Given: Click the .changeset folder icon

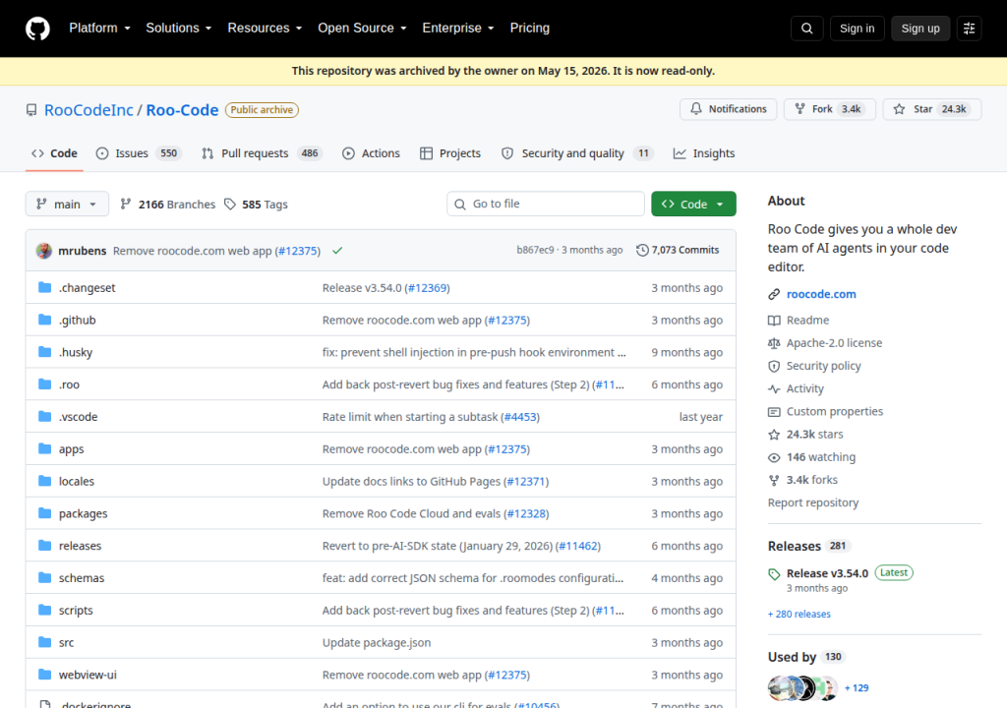Looking at the screenshot, I should [44, 287].
